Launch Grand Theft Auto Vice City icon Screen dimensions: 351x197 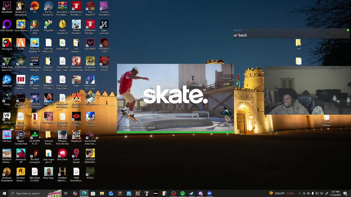pyautogui.click(x=90, y=137)
